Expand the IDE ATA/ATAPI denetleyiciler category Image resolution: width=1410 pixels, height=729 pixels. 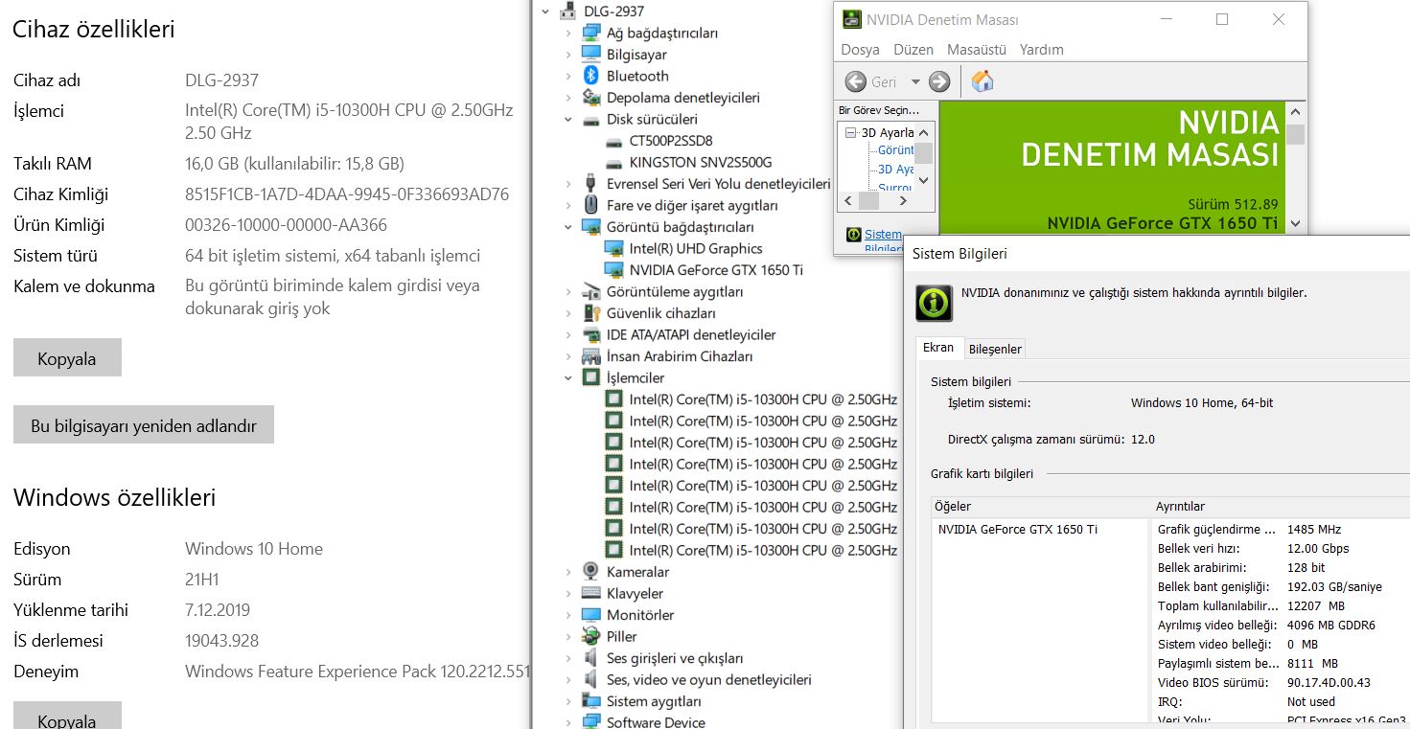[568, 335]
